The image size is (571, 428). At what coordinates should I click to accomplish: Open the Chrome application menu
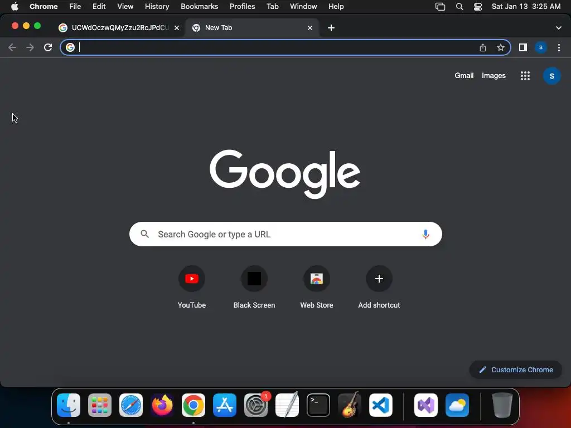click(43, 6)
